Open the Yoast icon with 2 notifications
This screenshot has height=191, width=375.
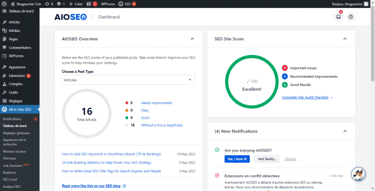coord(92,4)
